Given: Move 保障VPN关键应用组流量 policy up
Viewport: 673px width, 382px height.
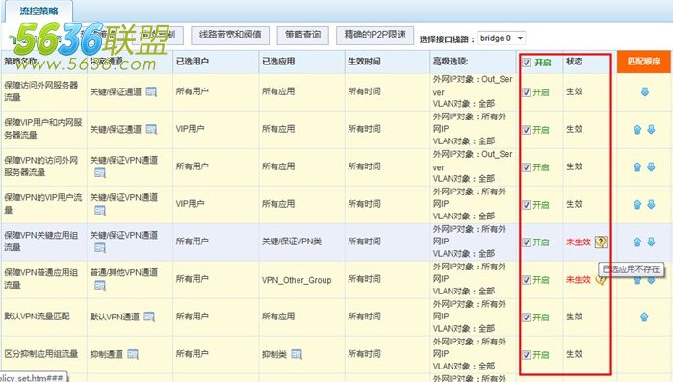Looking at the screenshot, I should click(637, 242).
